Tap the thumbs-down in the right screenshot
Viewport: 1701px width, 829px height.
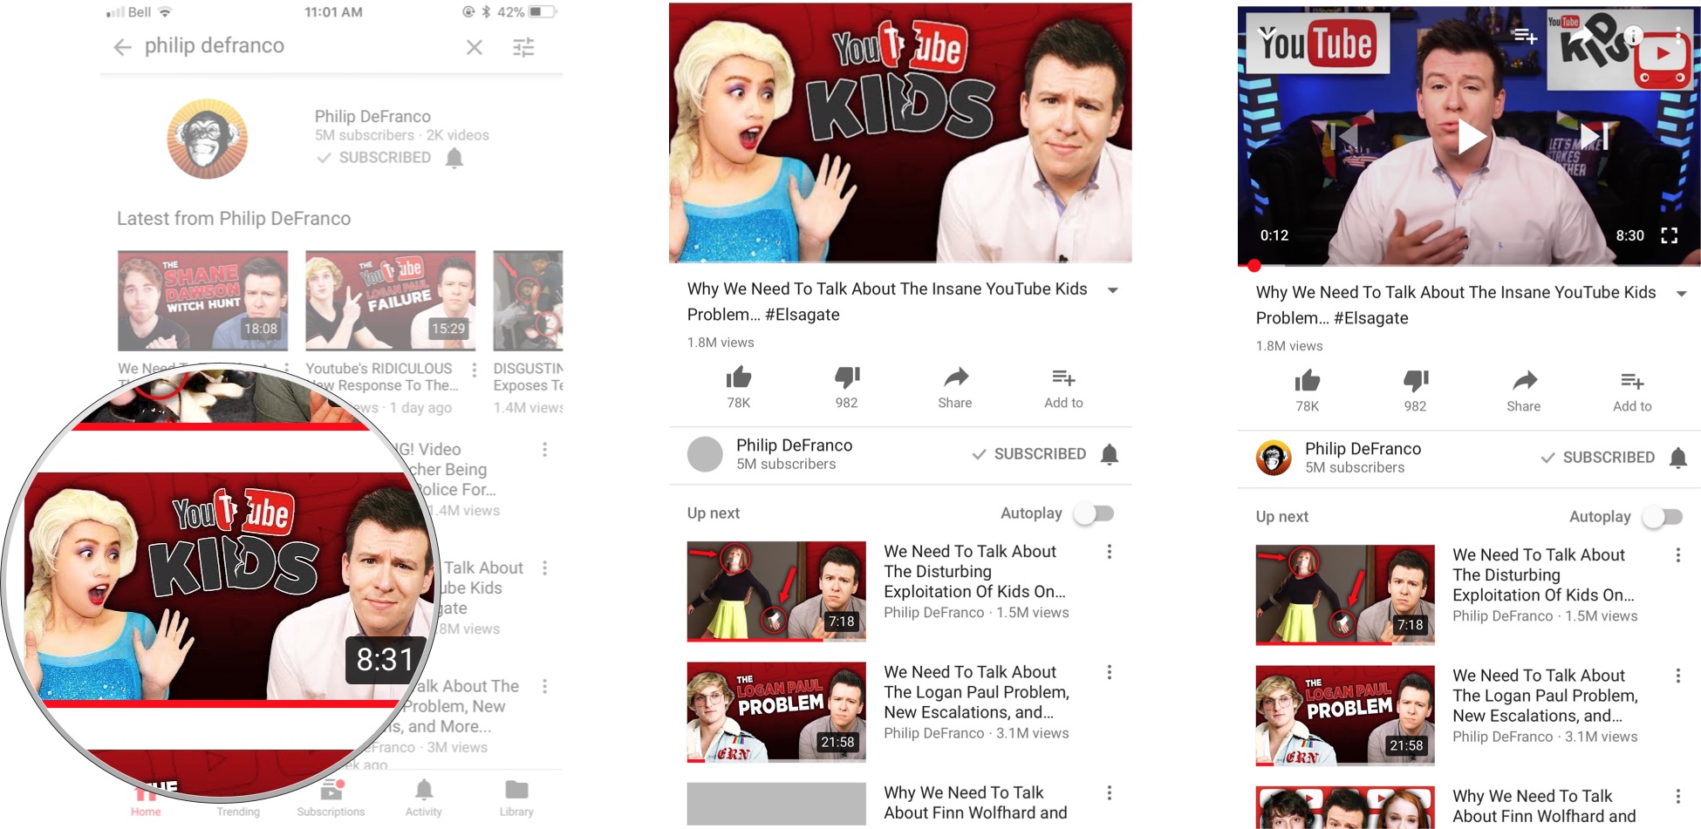coord(1416,381)
